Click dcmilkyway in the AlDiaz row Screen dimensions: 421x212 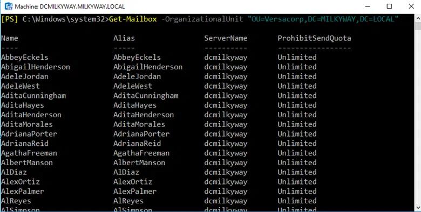[x=226, y=172]
